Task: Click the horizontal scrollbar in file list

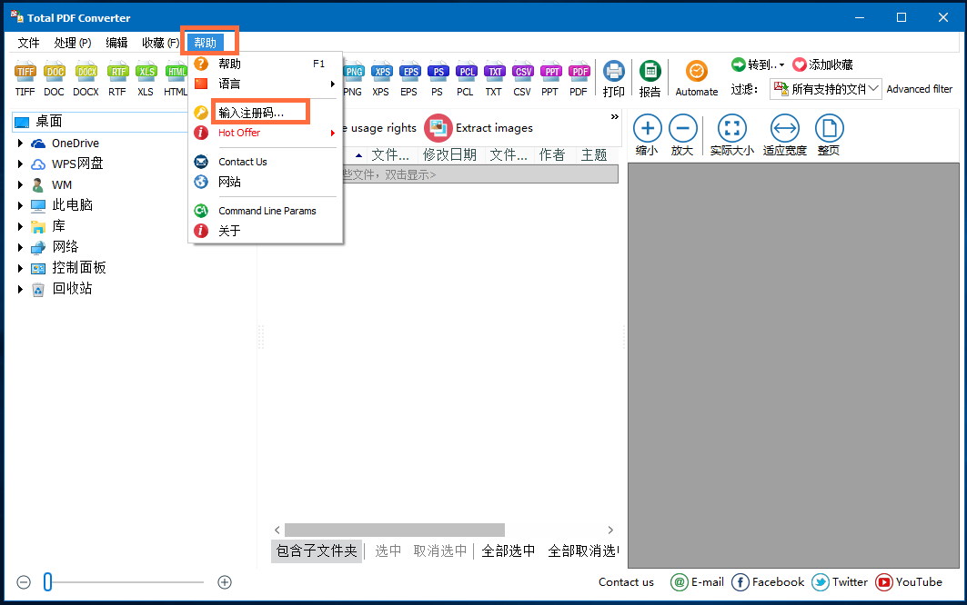Action: coord(394,530)
